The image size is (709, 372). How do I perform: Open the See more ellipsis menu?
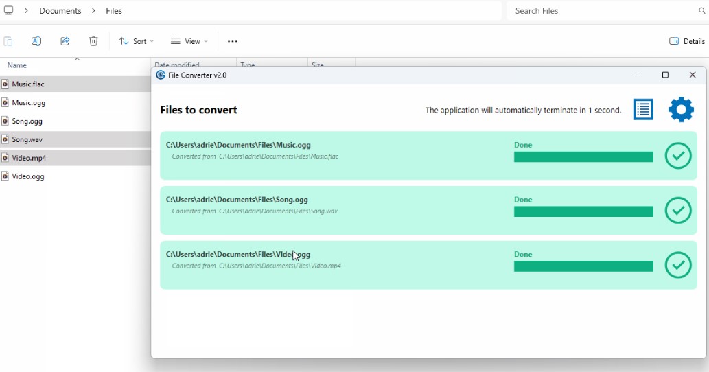pyautogui.click(x=233, y=41)
